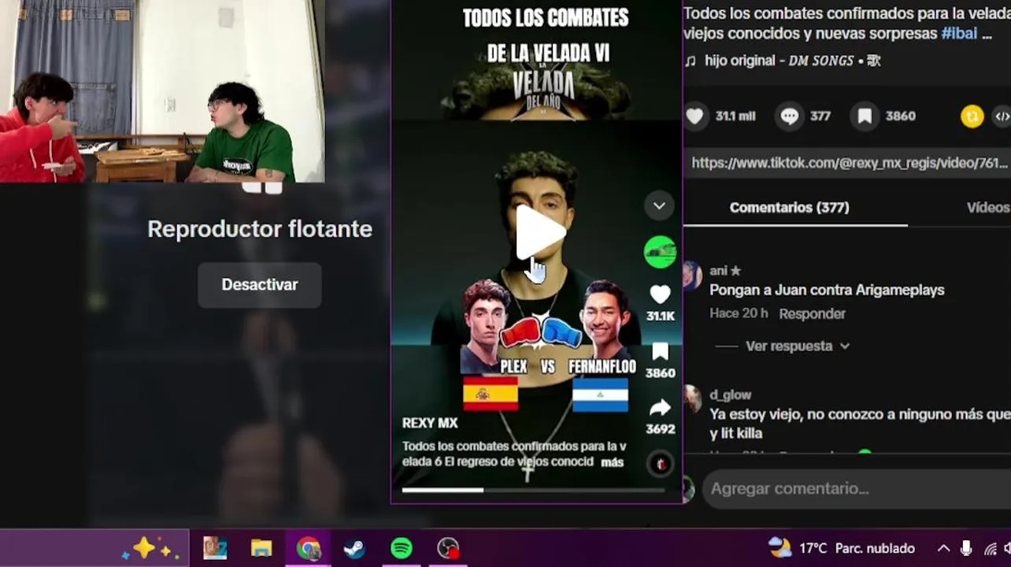Play the TikTok video

pos(540,232)
